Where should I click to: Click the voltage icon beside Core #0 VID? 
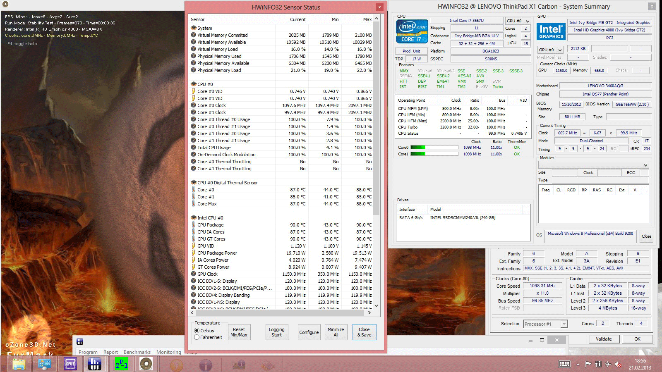point(193,91)
